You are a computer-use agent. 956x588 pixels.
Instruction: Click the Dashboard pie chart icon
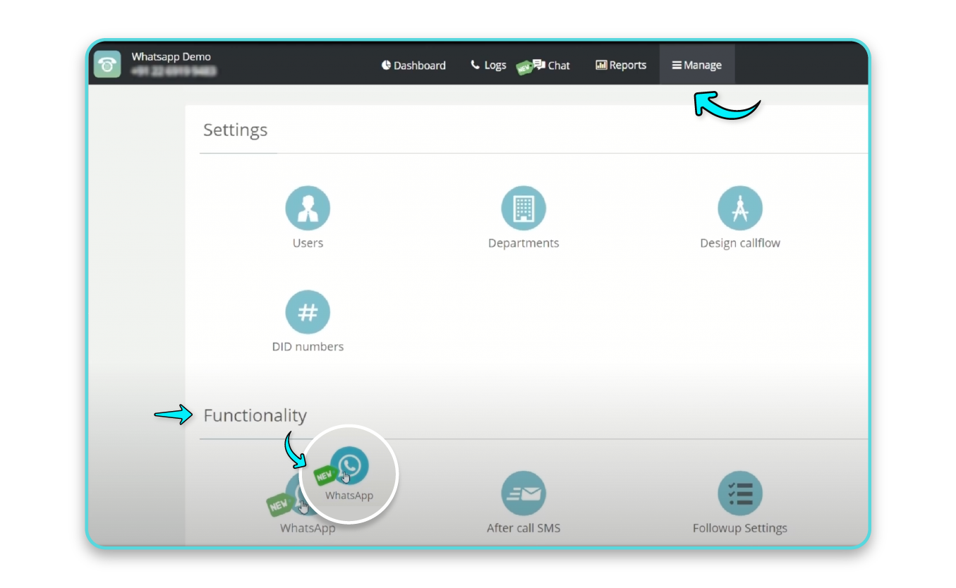pos(386,65)
